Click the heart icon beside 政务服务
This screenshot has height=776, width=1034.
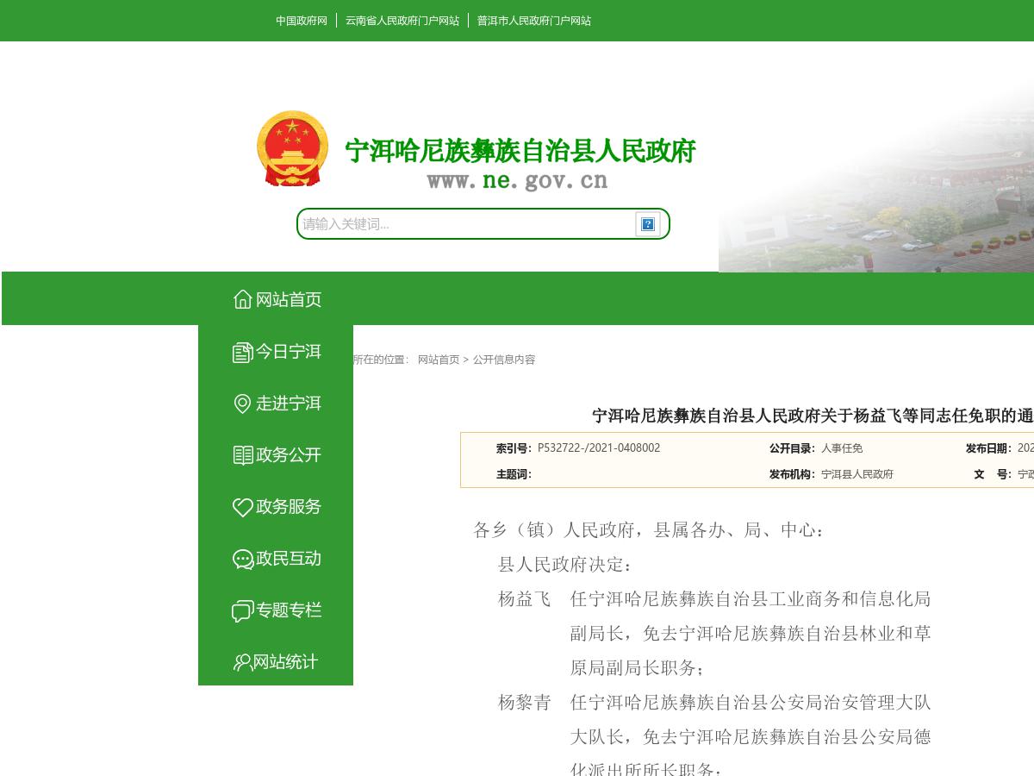click(243, 507)
